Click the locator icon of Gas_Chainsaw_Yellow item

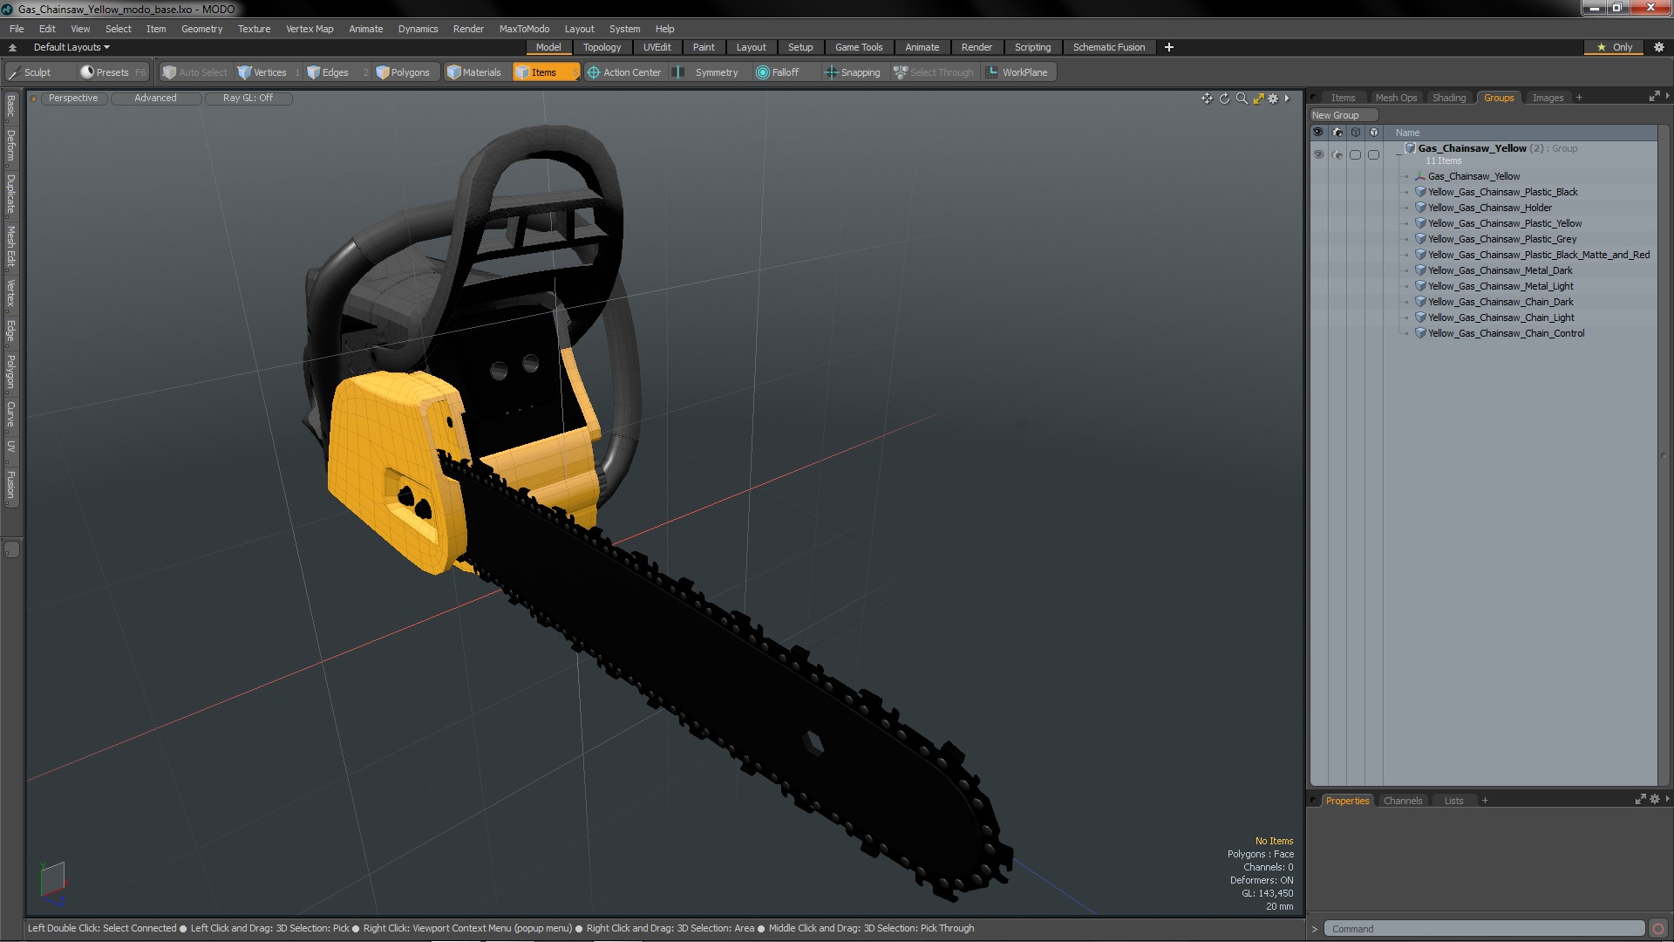(1420, 176)
